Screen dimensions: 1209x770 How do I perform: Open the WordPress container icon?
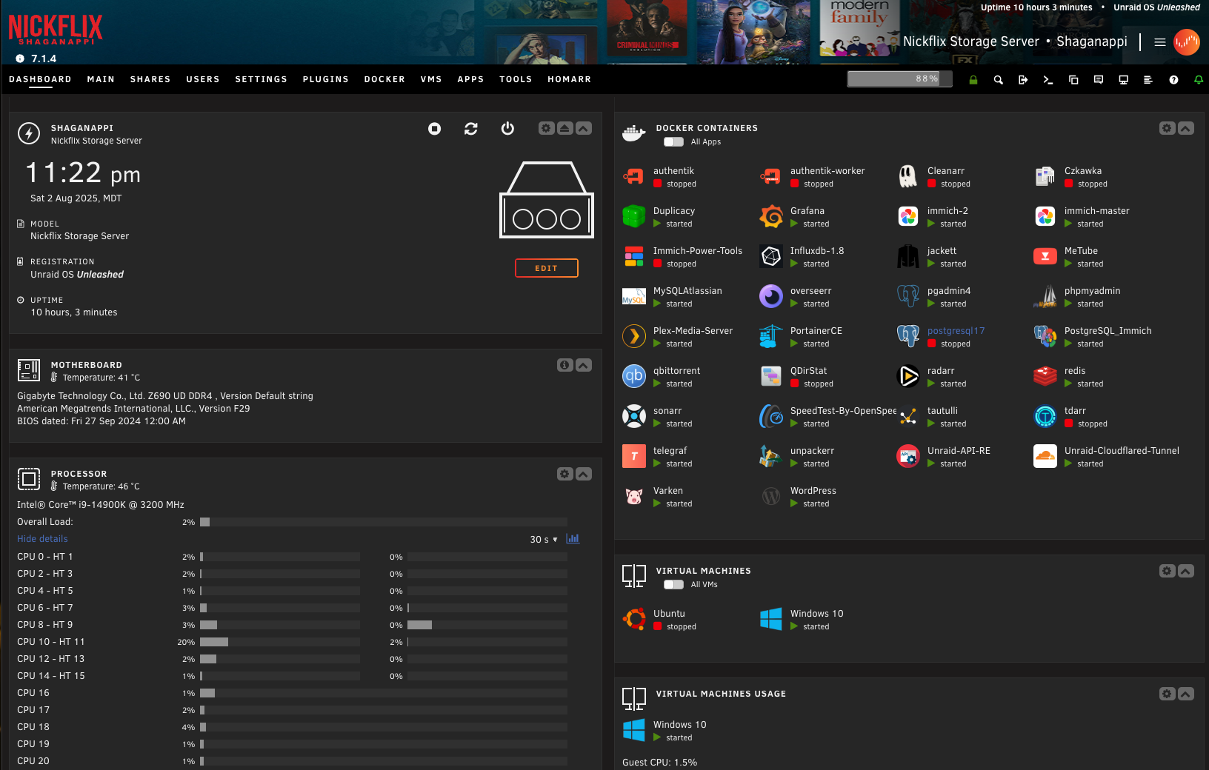click(x=771, y=496)
